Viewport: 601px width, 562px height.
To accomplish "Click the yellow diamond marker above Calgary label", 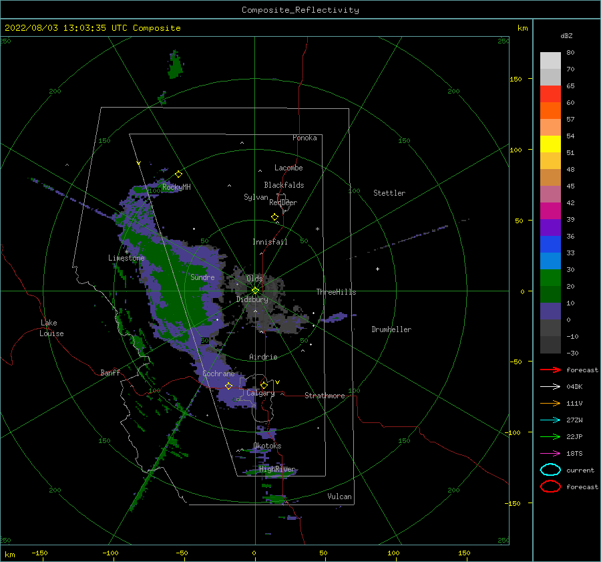I will coord(264,385).
